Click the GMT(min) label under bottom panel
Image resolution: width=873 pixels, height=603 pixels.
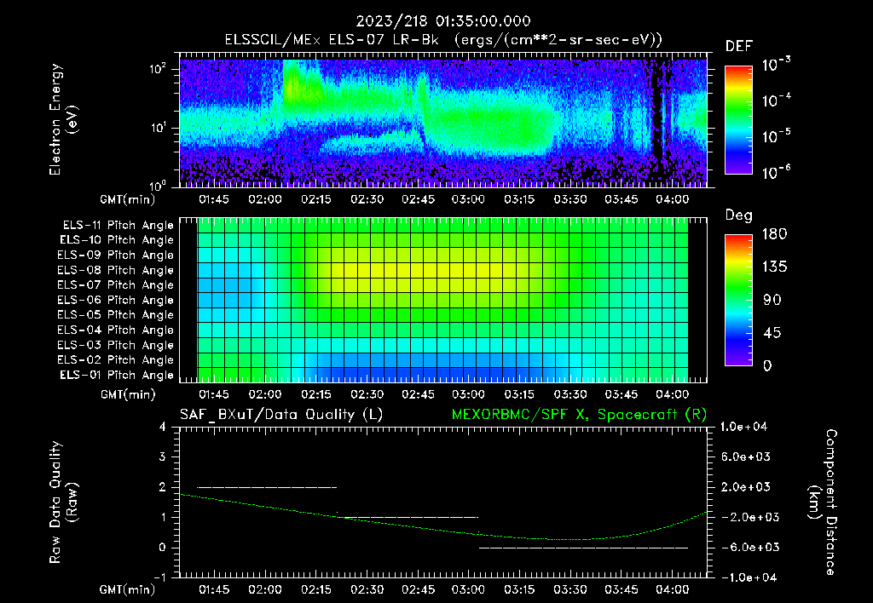click(128, 589)
